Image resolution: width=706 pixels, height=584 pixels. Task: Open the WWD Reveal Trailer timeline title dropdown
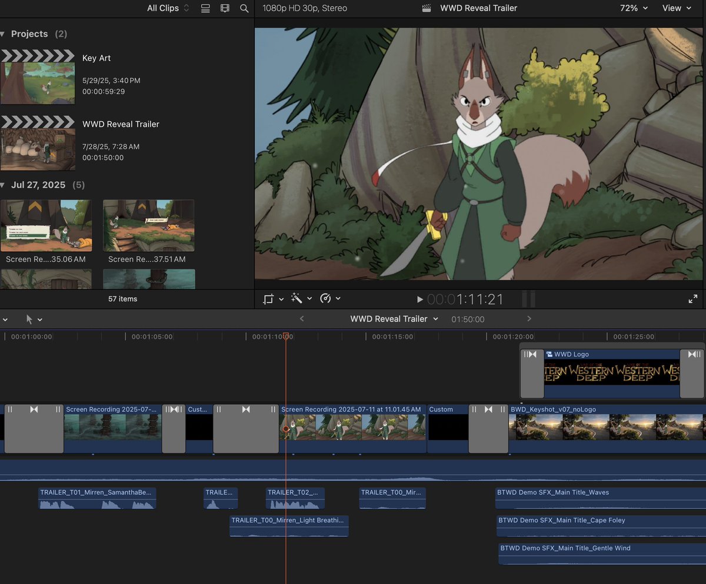tap(394, 319)
